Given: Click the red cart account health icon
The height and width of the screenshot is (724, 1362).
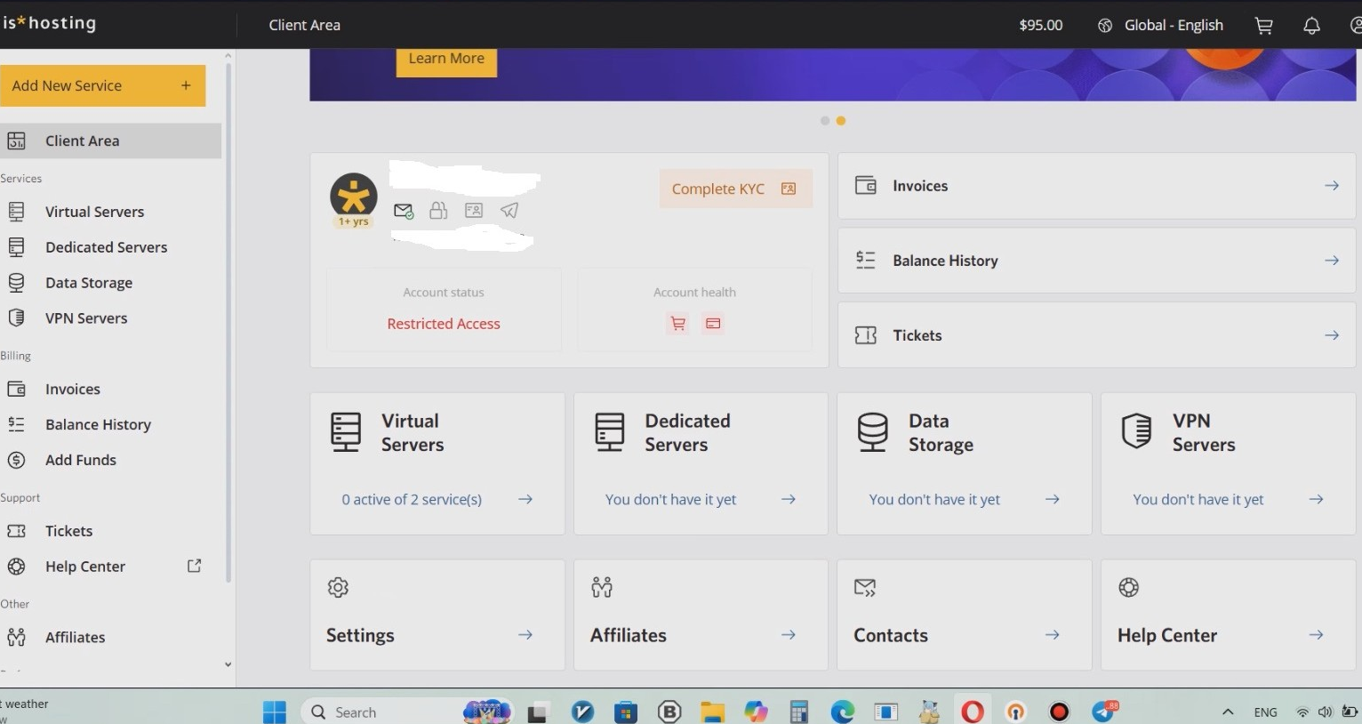Looking at the screenshot, I should (x=677, y=324).
